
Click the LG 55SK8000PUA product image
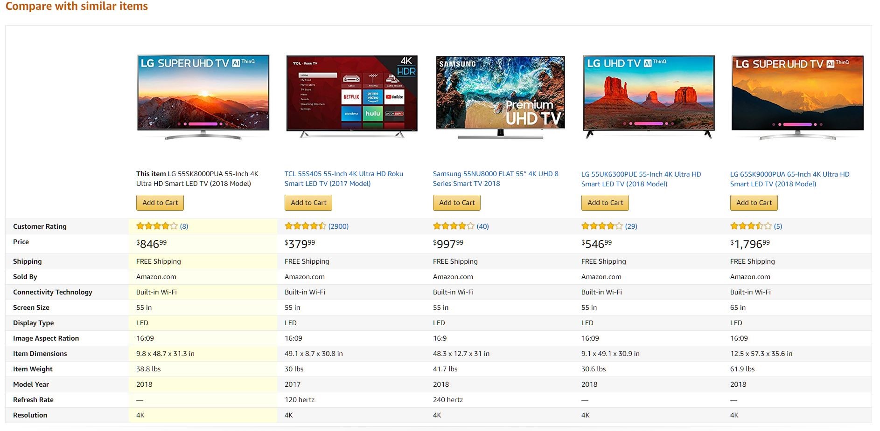203,96
